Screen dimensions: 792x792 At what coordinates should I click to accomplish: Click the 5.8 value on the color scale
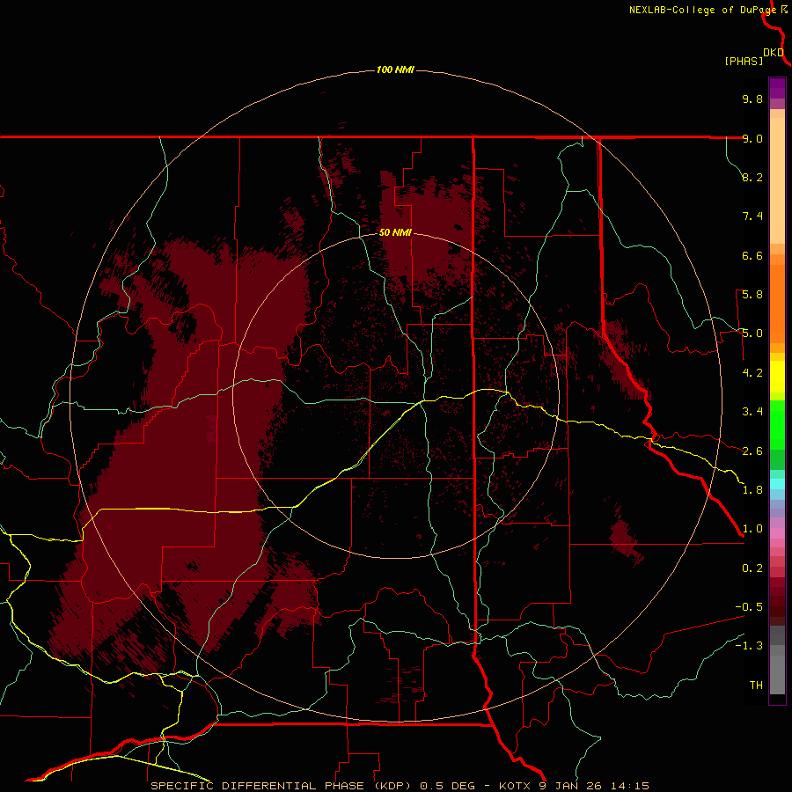[752, 295]
